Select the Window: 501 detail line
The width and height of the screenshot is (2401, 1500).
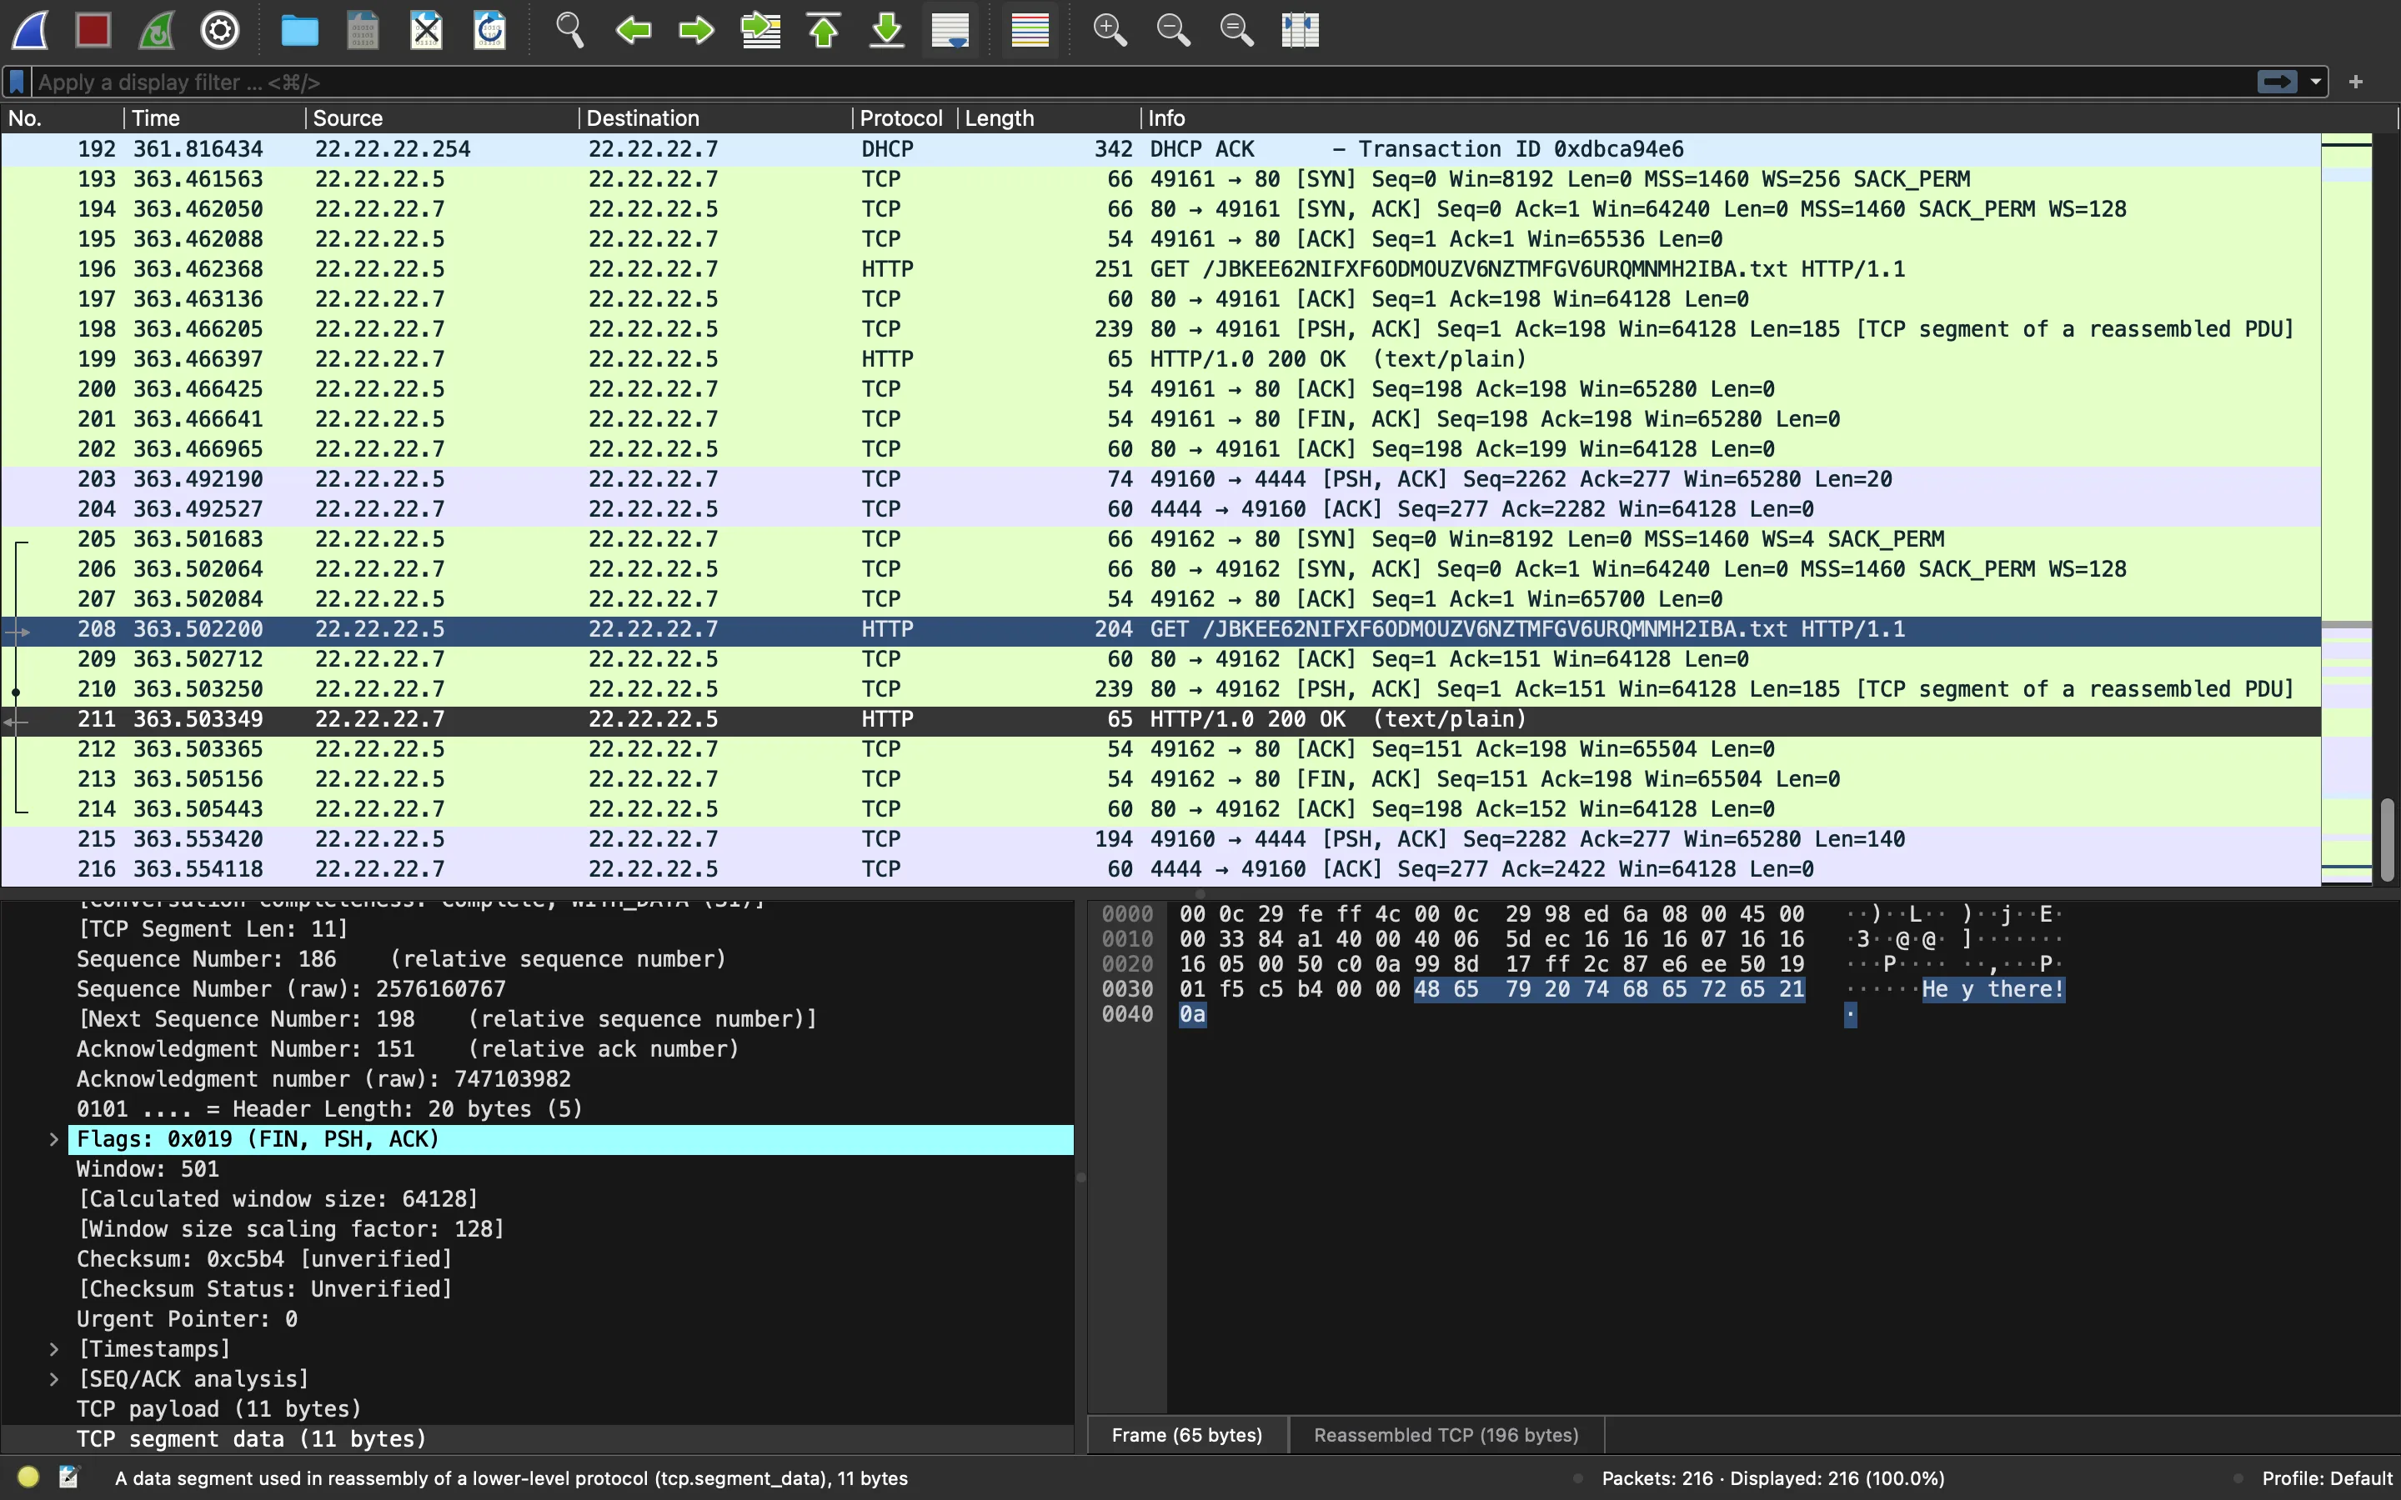pos(570,1168)
